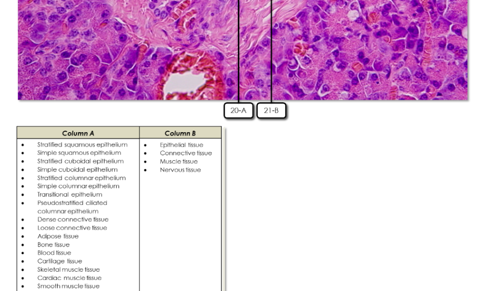This screenshot has width=496, height=291.
Task: Select the Column A header
Action: click(77, 133)
